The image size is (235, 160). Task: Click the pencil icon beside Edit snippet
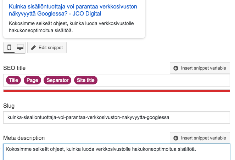[x=33, y=48]
